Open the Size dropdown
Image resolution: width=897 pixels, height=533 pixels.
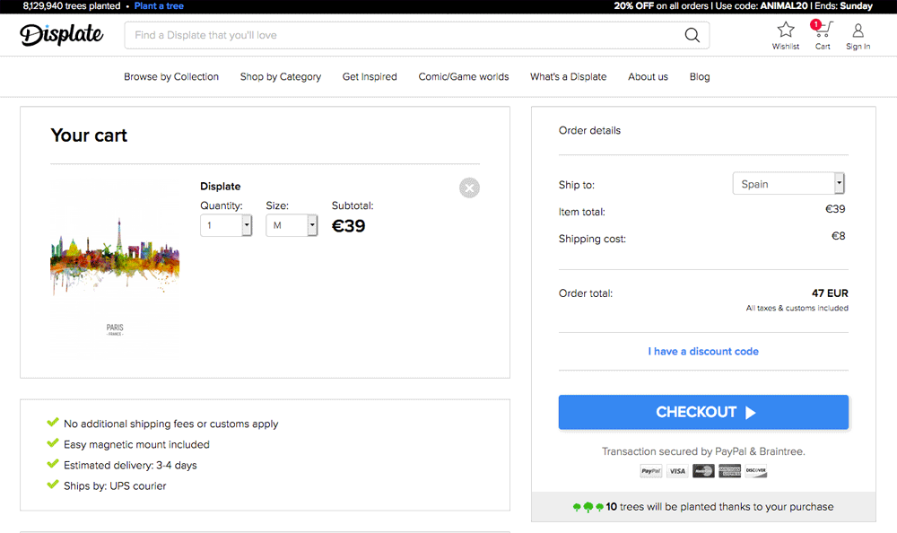tap(292, 225)
